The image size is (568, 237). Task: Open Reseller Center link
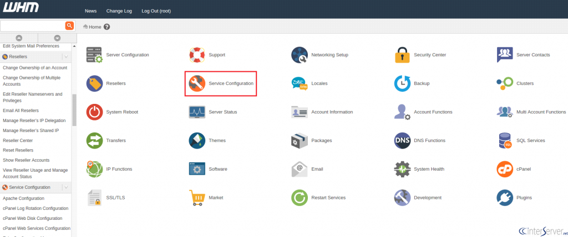click(18, 140)
